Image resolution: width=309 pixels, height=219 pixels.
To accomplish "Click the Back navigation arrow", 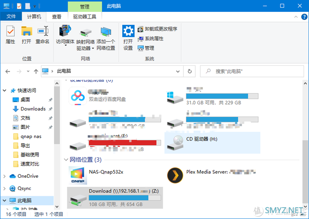I will coord(8,71).
